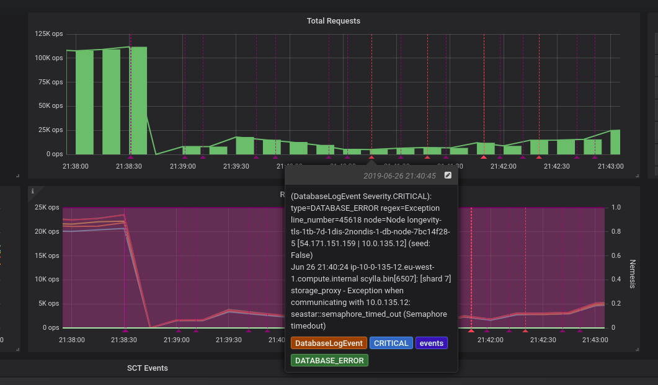Click the events tag in the tooltip
This screenshot has height=385, width=658.
(432, 343)
